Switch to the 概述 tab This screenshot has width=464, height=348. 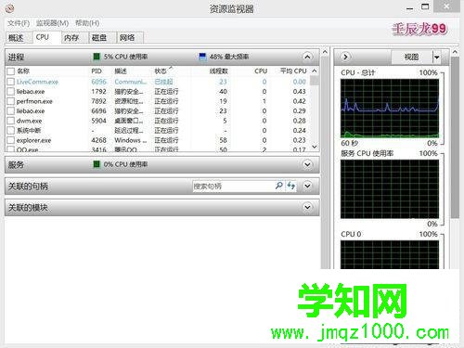[18, 38]
